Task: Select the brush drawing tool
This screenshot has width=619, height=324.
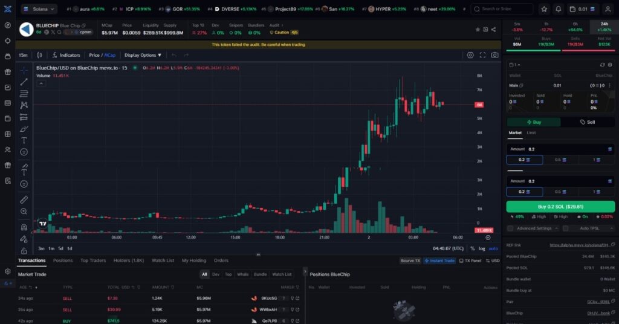Action: point(24,129)
